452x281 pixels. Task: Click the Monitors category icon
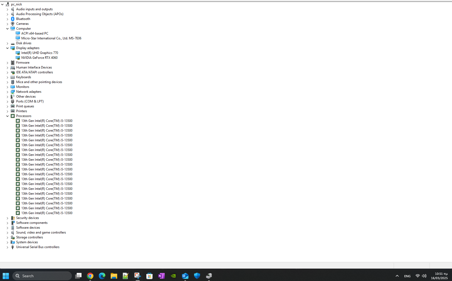click(13, 87)
